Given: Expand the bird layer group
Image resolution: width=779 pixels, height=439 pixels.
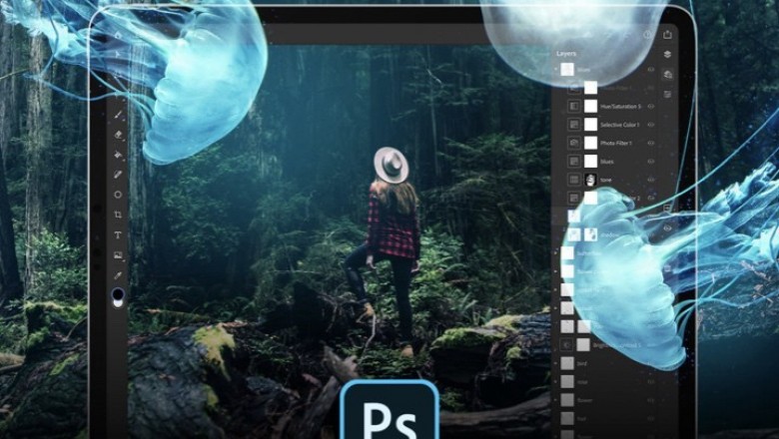Looking at the screenshot, I should tap(556, 363).
